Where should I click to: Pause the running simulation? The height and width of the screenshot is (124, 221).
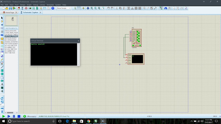[x=14, y=116]
